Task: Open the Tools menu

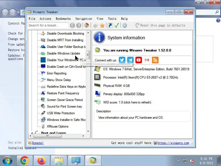Action: coord(112,19)
